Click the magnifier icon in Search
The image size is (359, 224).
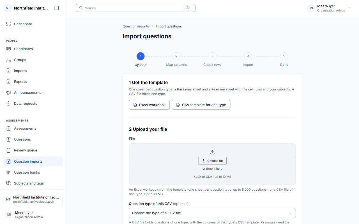[81, 8]
